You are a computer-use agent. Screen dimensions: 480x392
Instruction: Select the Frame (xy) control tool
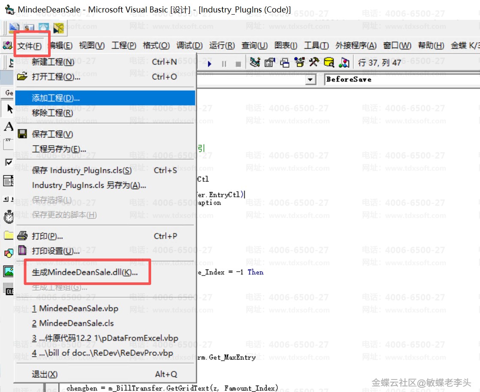tap(9, 144)
